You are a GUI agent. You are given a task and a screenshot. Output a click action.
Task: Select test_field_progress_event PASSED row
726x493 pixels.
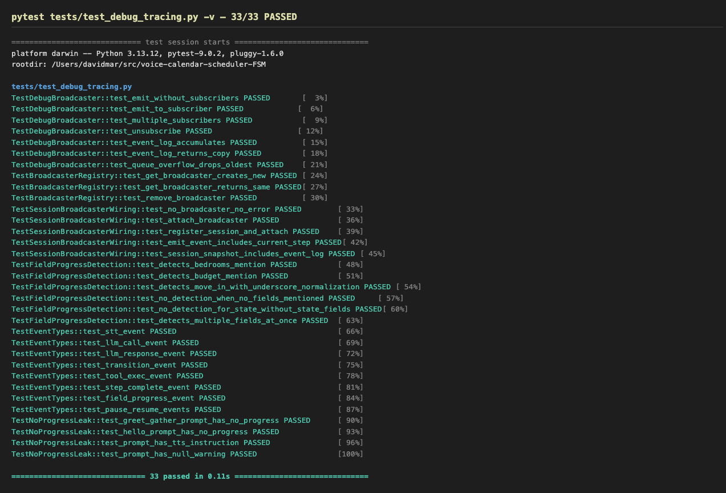(187, 398)
